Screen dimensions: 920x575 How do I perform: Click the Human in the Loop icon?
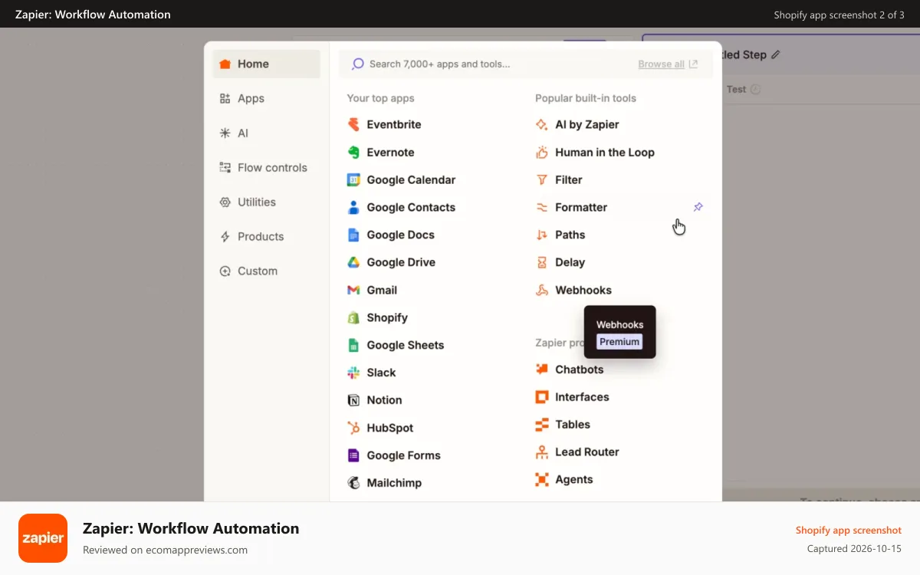542,152
